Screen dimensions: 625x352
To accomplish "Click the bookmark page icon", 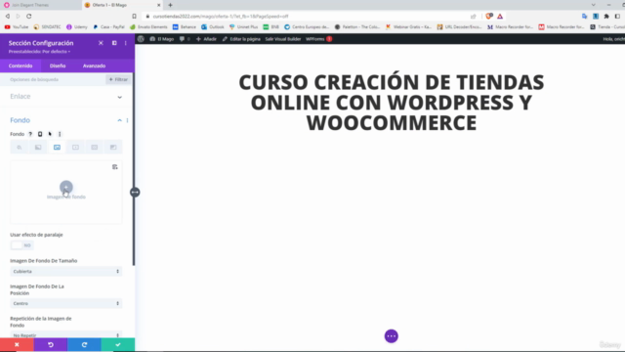I will [135, 17].
